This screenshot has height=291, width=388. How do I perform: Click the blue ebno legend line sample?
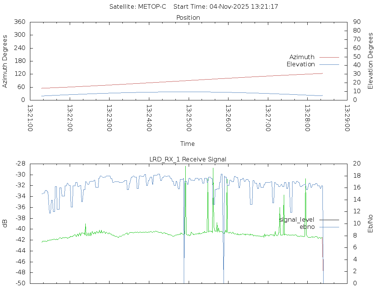329,227
